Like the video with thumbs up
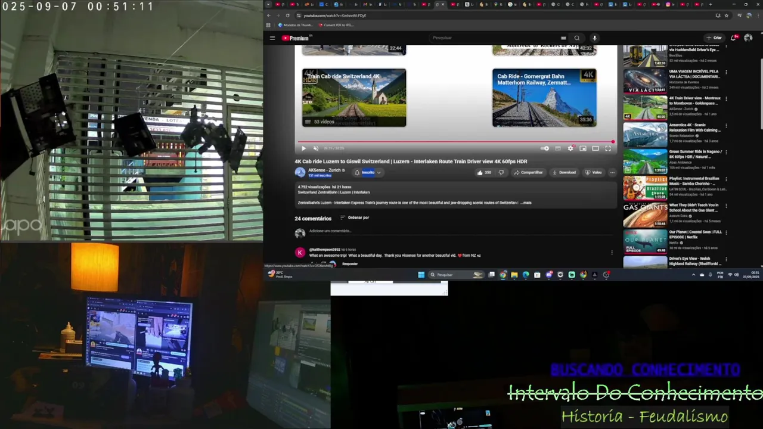This screenshot has height=429, width=763. pyautogui.click(x=484, y=172)
